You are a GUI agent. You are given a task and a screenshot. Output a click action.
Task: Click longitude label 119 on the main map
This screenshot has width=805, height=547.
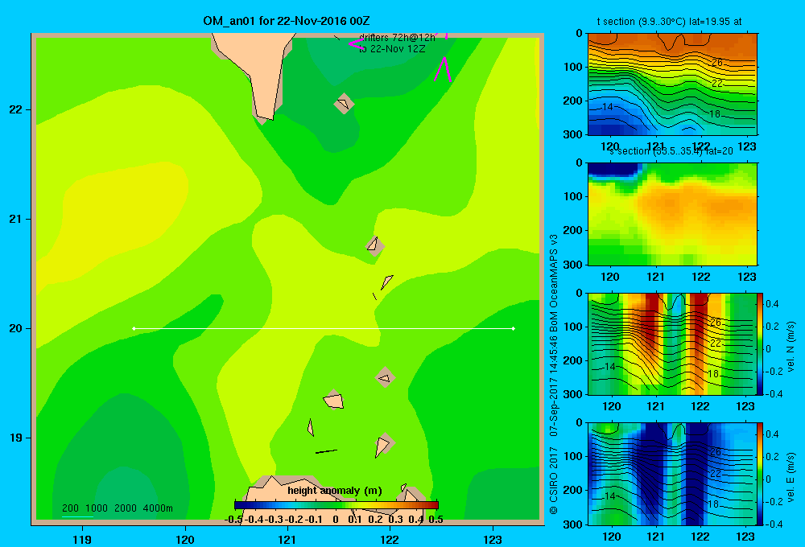click(x=82, y=539)
